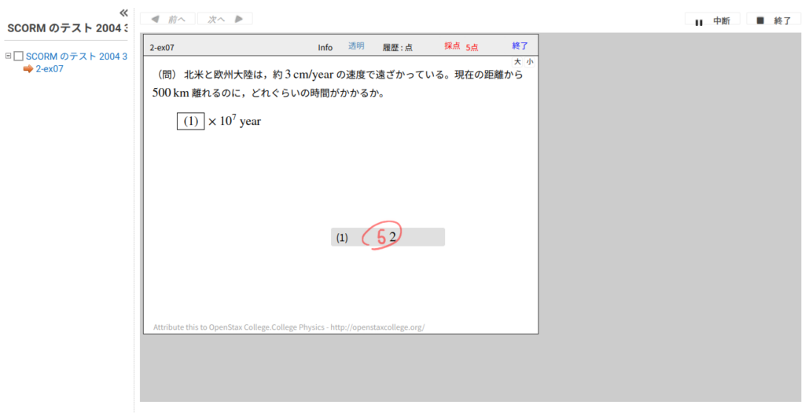
Task: Toggle the SCORM のテスト 2004 3 checkbox
Action: click(19, 57)
